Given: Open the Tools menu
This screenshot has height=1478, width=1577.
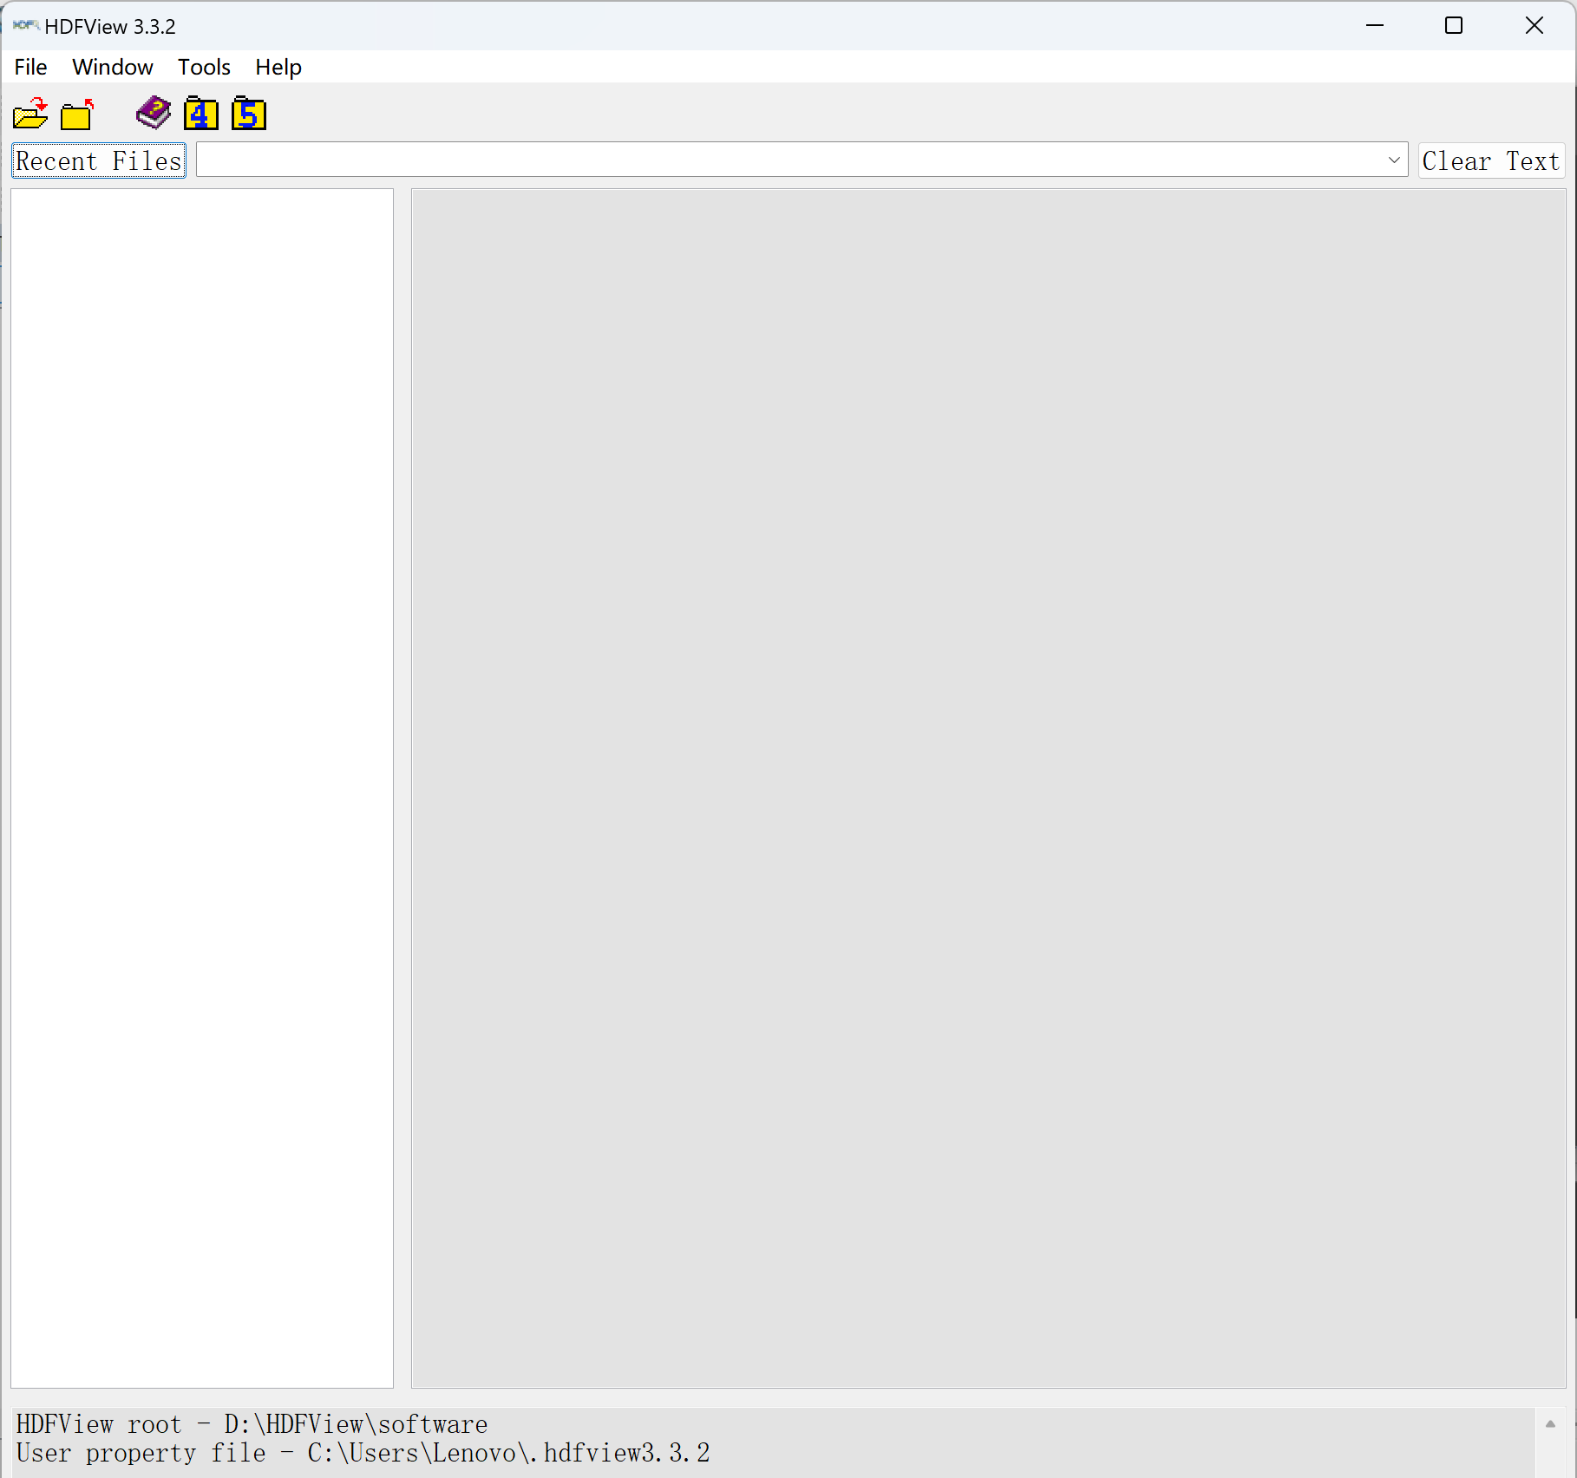Looking at the screenshot, I should [204, 67].
